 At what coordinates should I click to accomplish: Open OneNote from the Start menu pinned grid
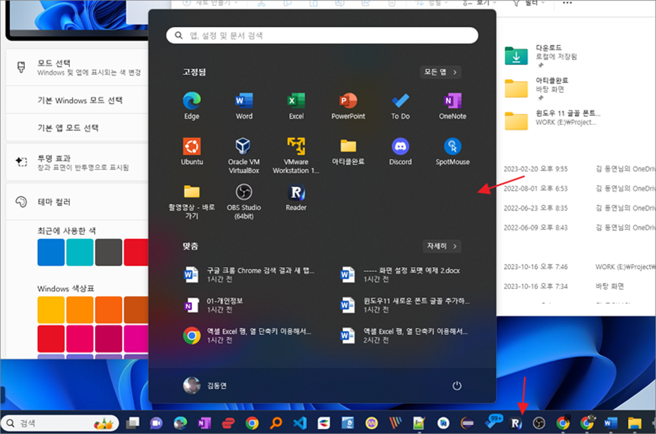(452, 105)
